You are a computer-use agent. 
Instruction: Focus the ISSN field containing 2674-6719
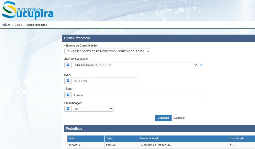105,81
